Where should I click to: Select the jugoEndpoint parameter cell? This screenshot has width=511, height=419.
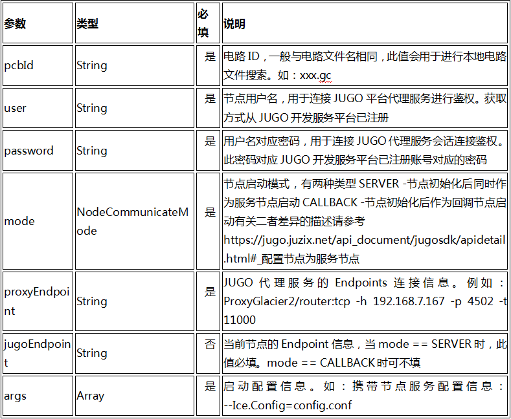click(x=38, y=353)
